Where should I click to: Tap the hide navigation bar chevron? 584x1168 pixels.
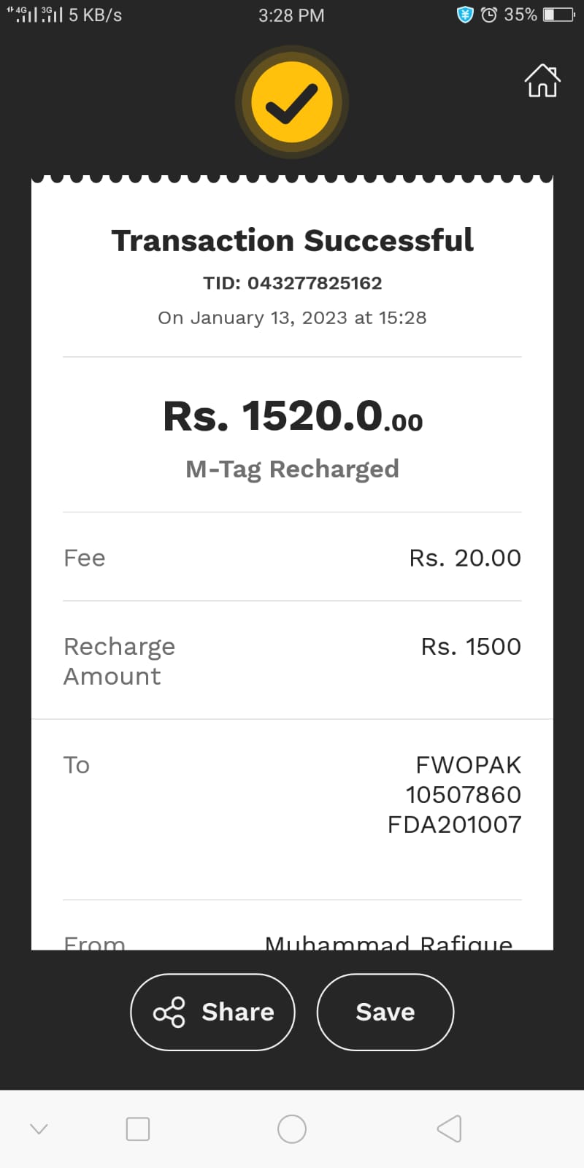click(x=39, y=1129)
